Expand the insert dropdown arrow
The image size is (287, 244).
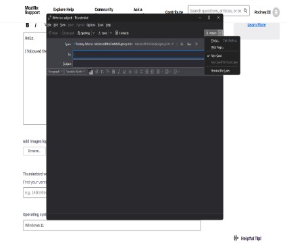coord(170,72)
